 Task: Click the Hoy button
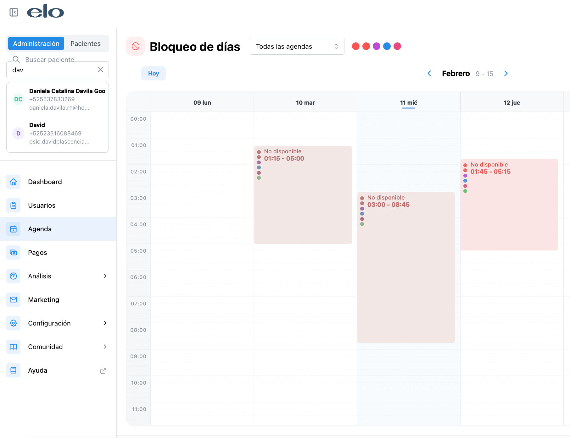[x=154, y=74]
